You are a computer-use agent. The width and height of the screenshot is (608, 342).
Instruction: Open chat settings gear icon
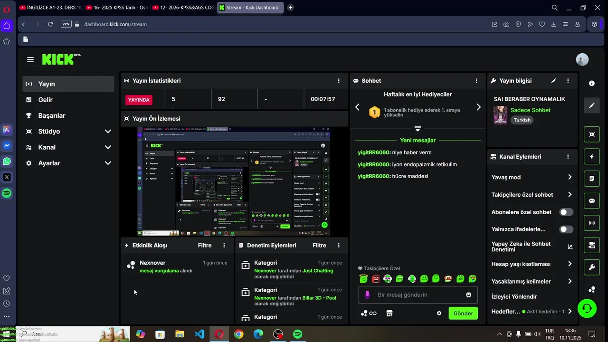[439, 313]
